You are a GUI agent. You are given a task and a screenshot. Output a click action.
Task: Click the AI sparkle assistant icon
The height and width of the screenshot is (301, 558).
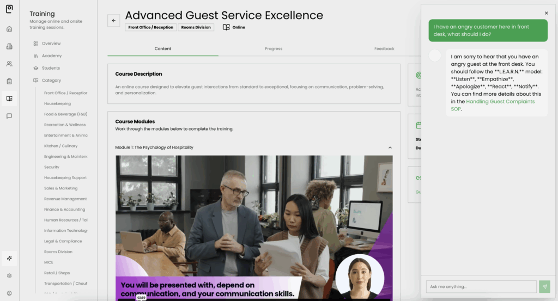[x=9, y=258]
